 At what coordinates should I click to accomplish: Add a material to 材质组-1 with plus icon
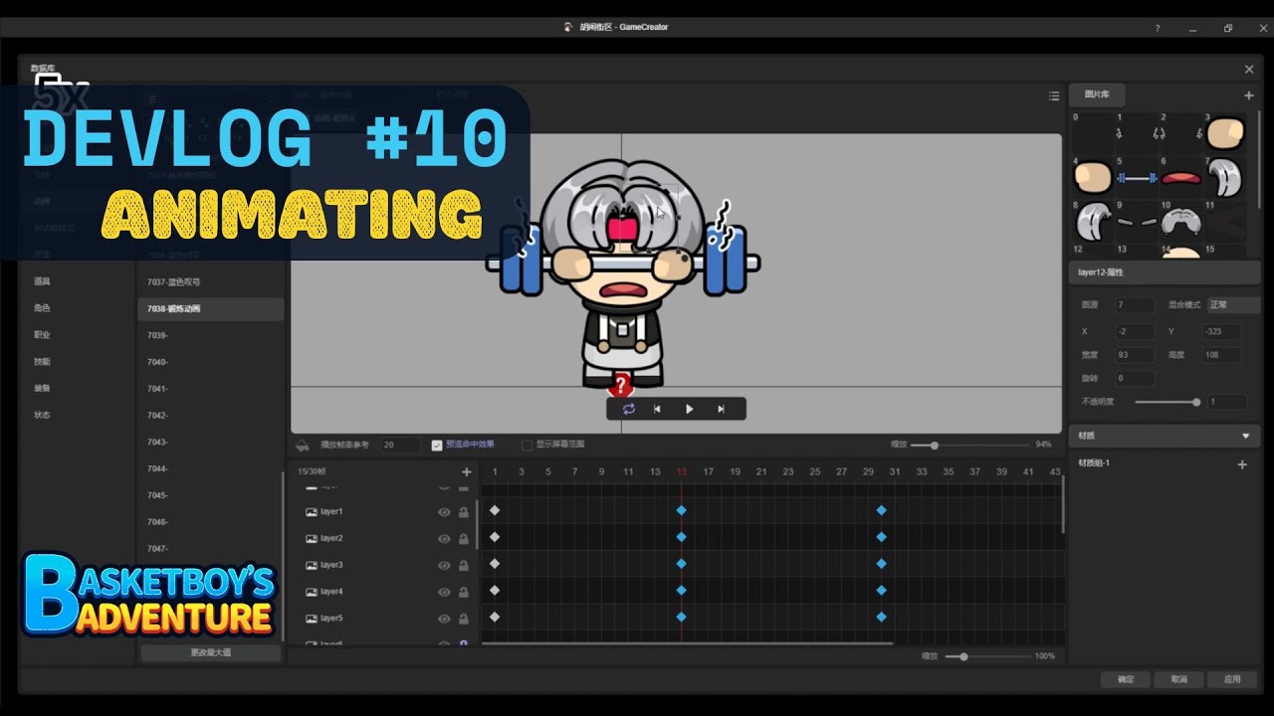pyautogui.click(x=1242, y=464)
